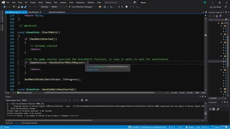Click the Blaster Copy repository status item
The width and height of the screenshot is (230, 129).
coord(197,127)
